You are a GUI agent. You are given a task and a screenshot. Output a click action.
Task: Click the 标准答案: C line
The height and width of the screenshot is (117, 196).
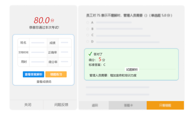pyautogui.click(x=97, y=65)
